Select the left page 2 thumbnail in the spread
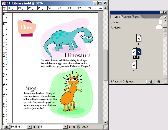The height and width of the screenshot is (130, 168). pyautogui.click(x=134, y=52)
